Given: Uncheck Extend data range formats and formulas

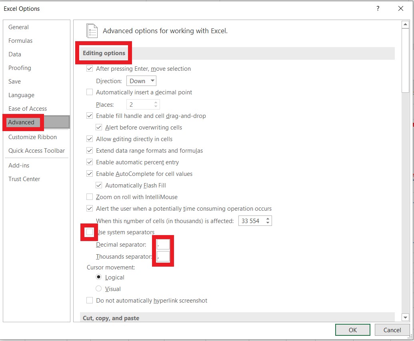Looking at the screenshot, I should click(x=90, y=150).
